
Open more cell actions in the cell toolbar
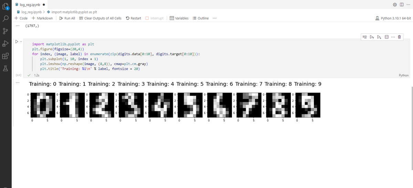click(x=393, y=37)
